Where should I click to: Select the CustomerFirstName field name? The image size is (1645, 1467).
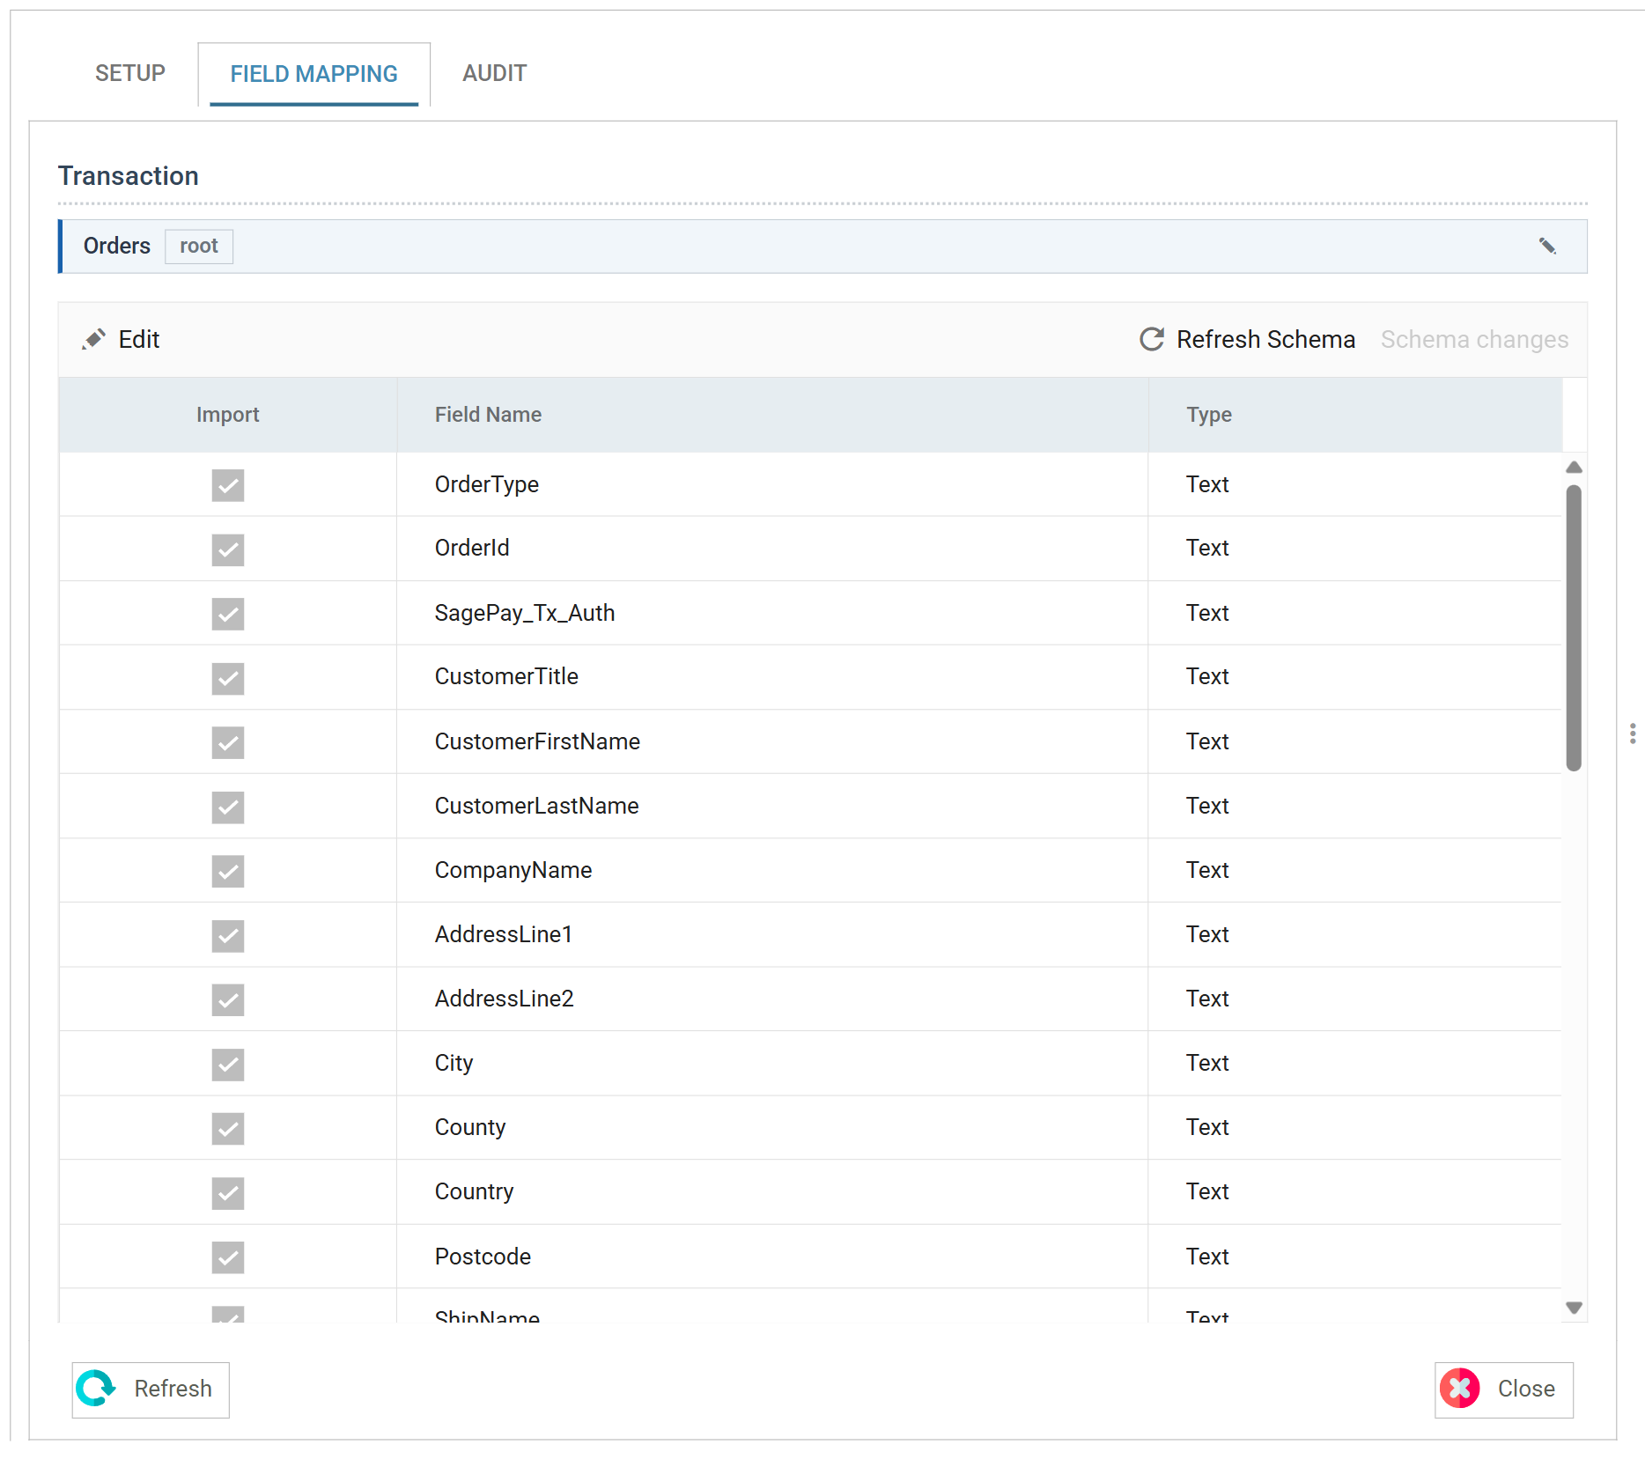(x=537, y=741)
